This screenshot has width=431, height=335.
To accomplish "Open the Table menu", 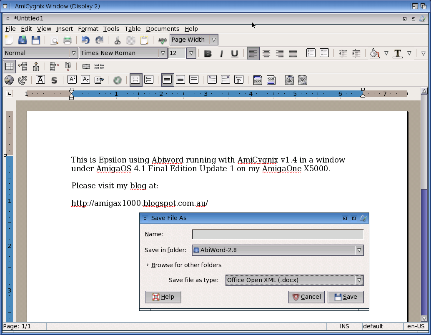I will [x=133, y=29].
